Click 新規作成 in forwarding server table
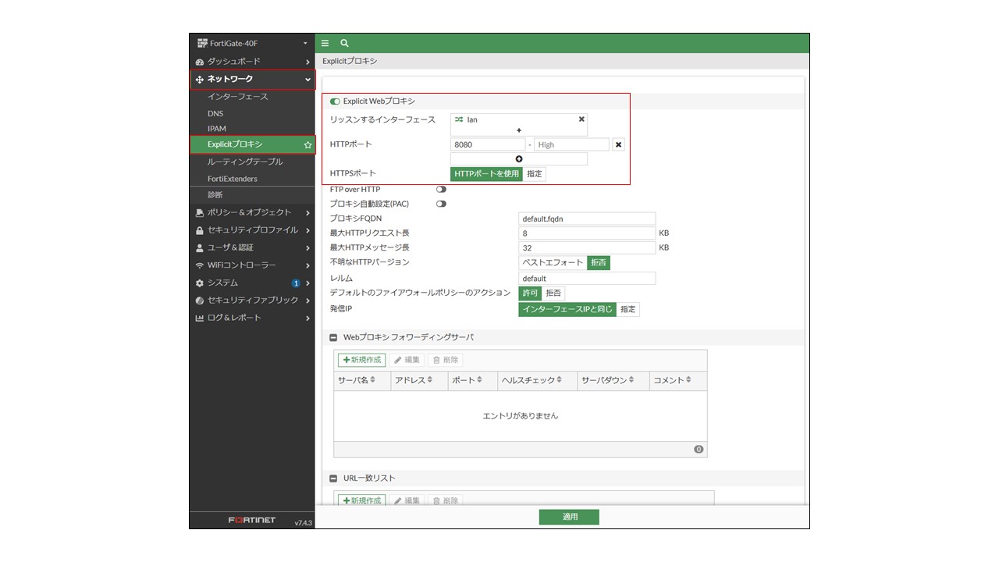 pos(361,360)
